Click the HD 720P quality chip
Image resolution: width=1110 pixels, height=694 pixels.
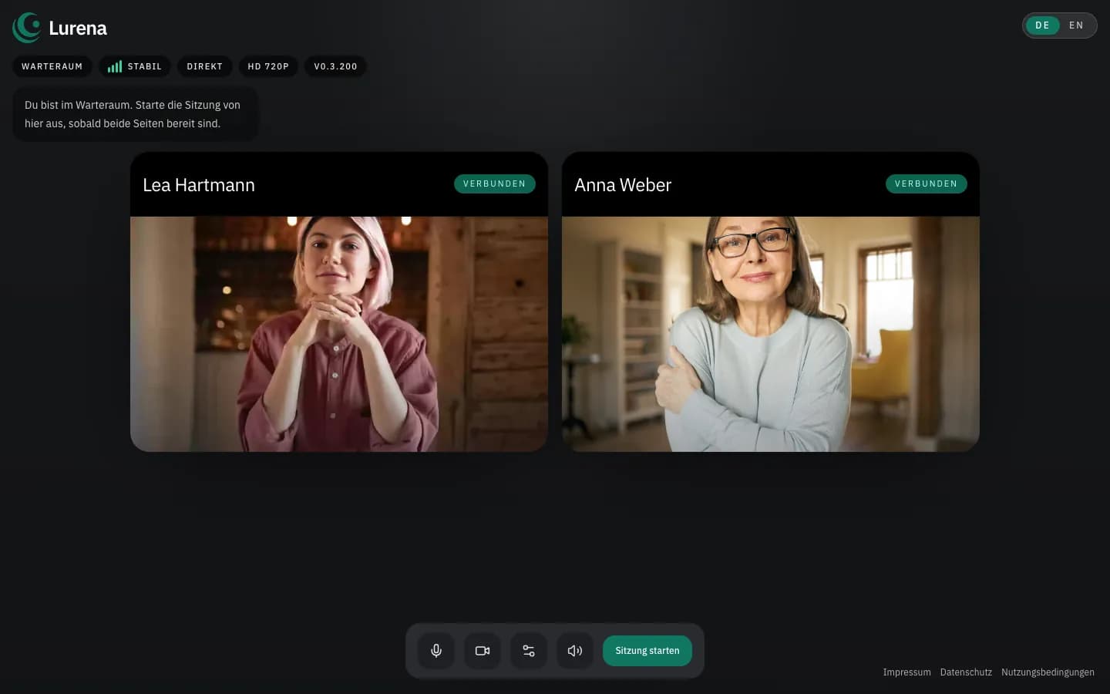coord(268,67)
